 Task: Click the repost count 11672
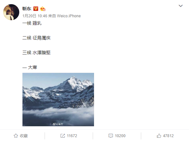72,136
